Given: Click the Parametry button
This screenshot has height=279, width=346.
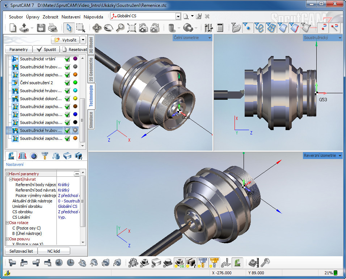Looking at the screenshot, I should tap(18, 50).
